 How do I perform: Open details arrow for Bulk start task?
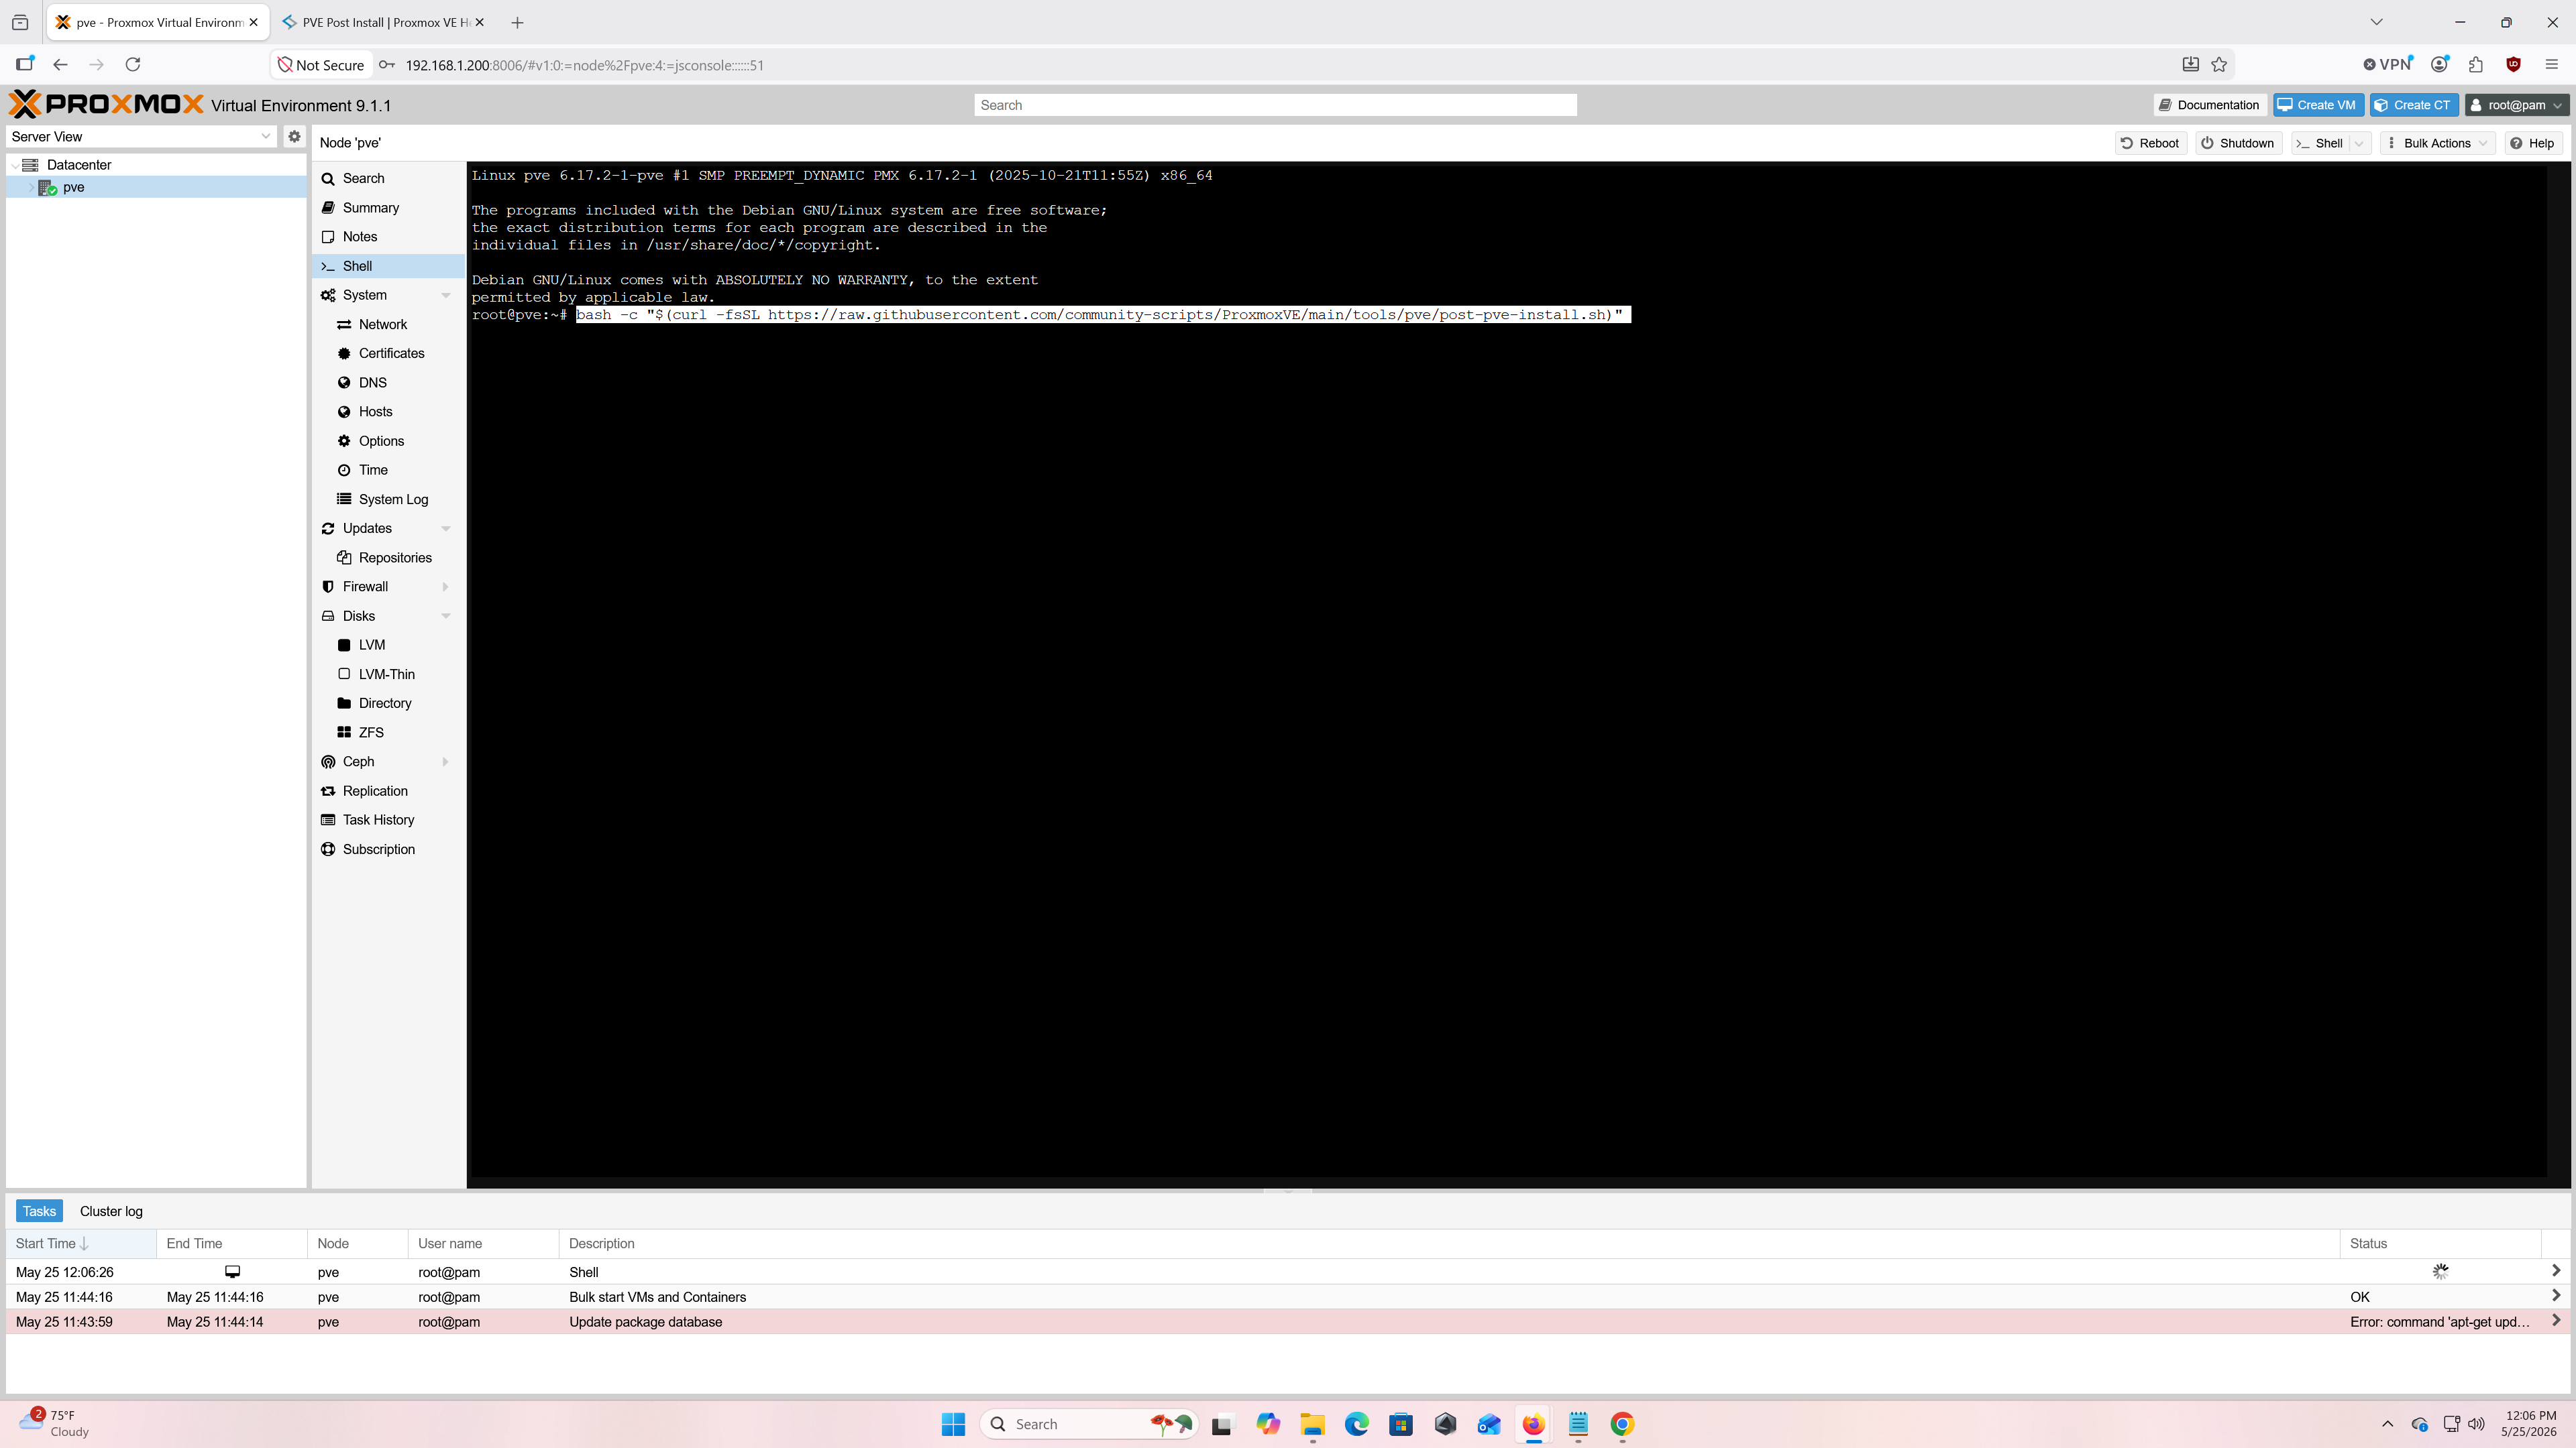[2556, 1296]
